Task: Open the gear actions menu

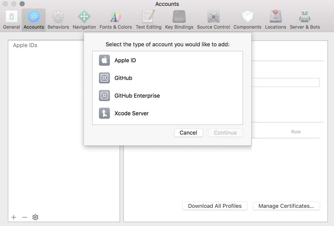Action: (35, 217)
